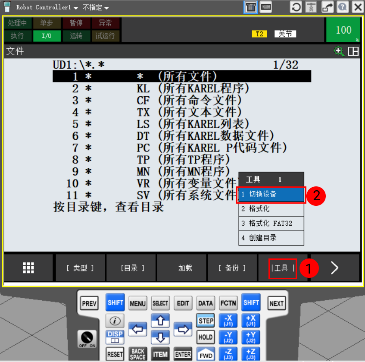Choose 格式化 FAT32 in the tools menu
This screenshot has height=362, width=365.
(x=271, y=223)
